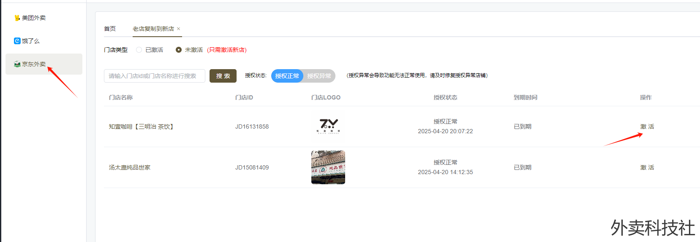Select the 未激活 radio button

pyautogui.click(x=179, y=50)
